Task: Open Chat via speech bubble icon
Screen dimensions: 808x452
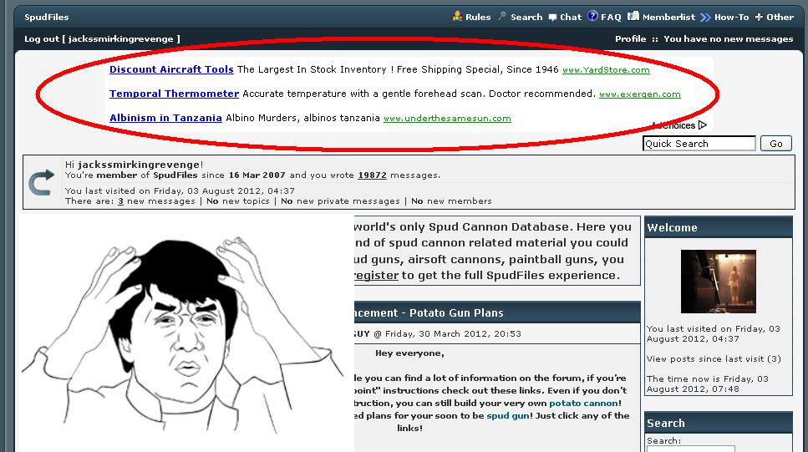Action: pos(552,17)
